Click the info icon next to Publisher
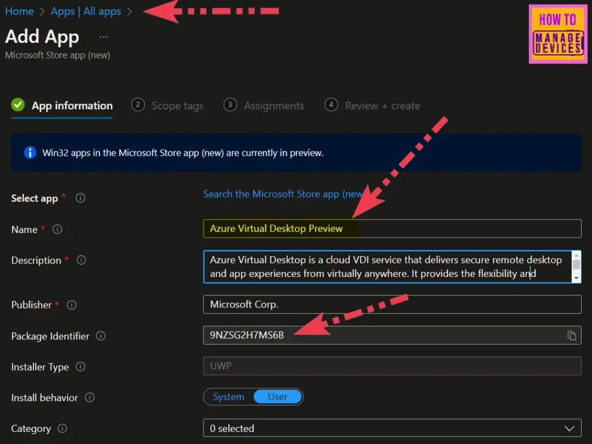The image size is (592, 444). point(72,305)
